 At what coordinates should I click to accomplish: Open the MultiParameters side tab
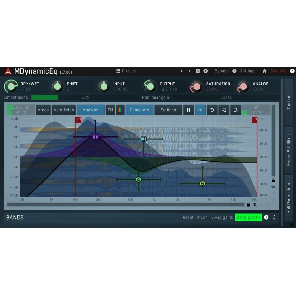click(289, 198)
